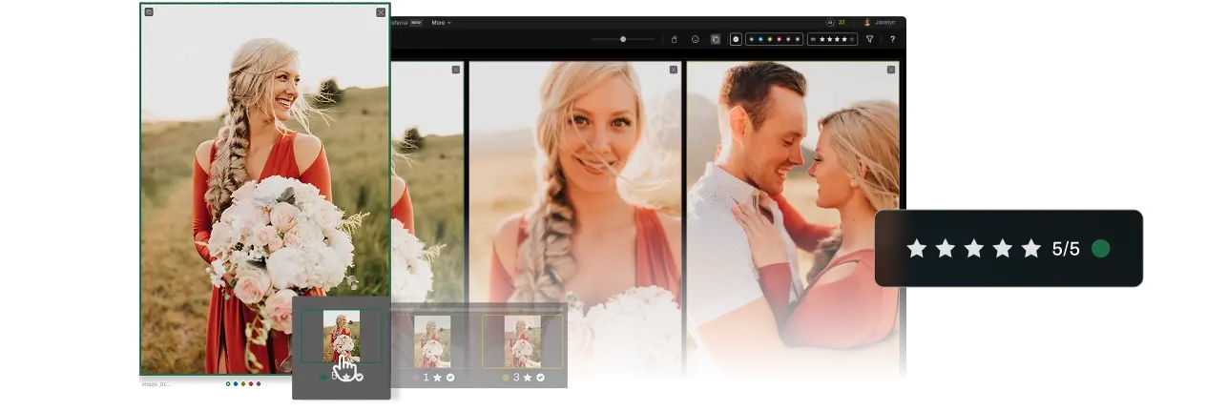Screen dimensions: 1206x411
Task: Open the More dropdown menu
Action: 441,22
